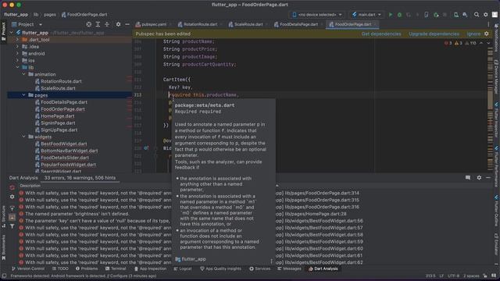
Task: Collapse the widgets folder
Action: 24,137
